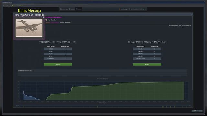Select the 169.00 sell order row
207x116 pixels.
147,56
